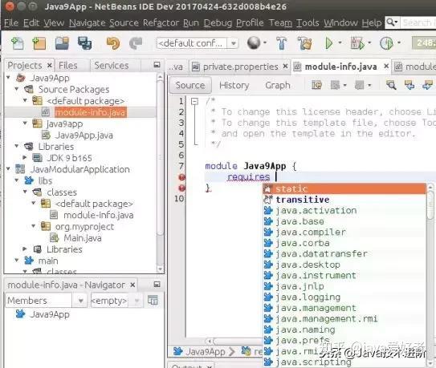436x368 pixels.
Task: Select java.desktop in completion list
Action: pyautogui.click(x=344, y=265)
